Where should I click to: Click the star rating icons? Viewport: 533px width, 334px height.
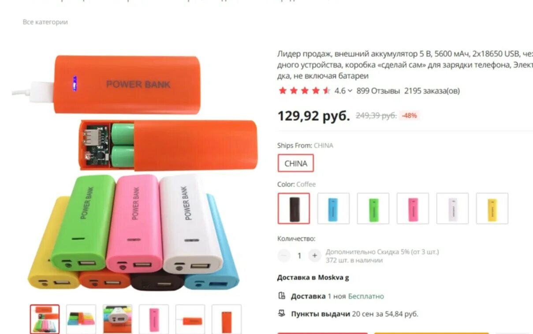(x=304, y=91)
